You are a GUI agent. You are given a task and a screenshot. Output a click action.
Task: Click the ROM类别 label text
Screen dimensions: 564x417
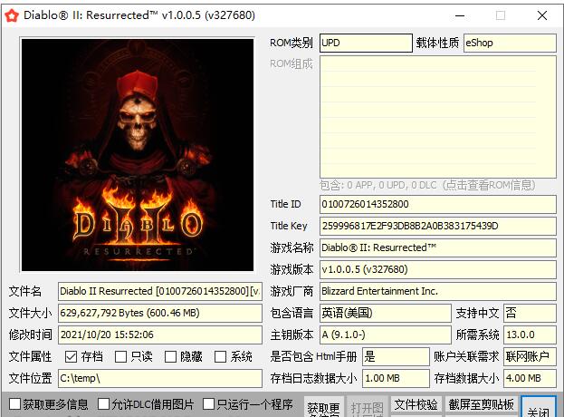[x=292, y=43]
